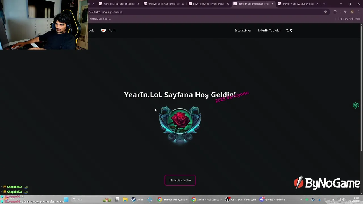Viewport: 363px width, 204px height.
Task: Open File Explorer from taskbar
Action: [125, 199]
